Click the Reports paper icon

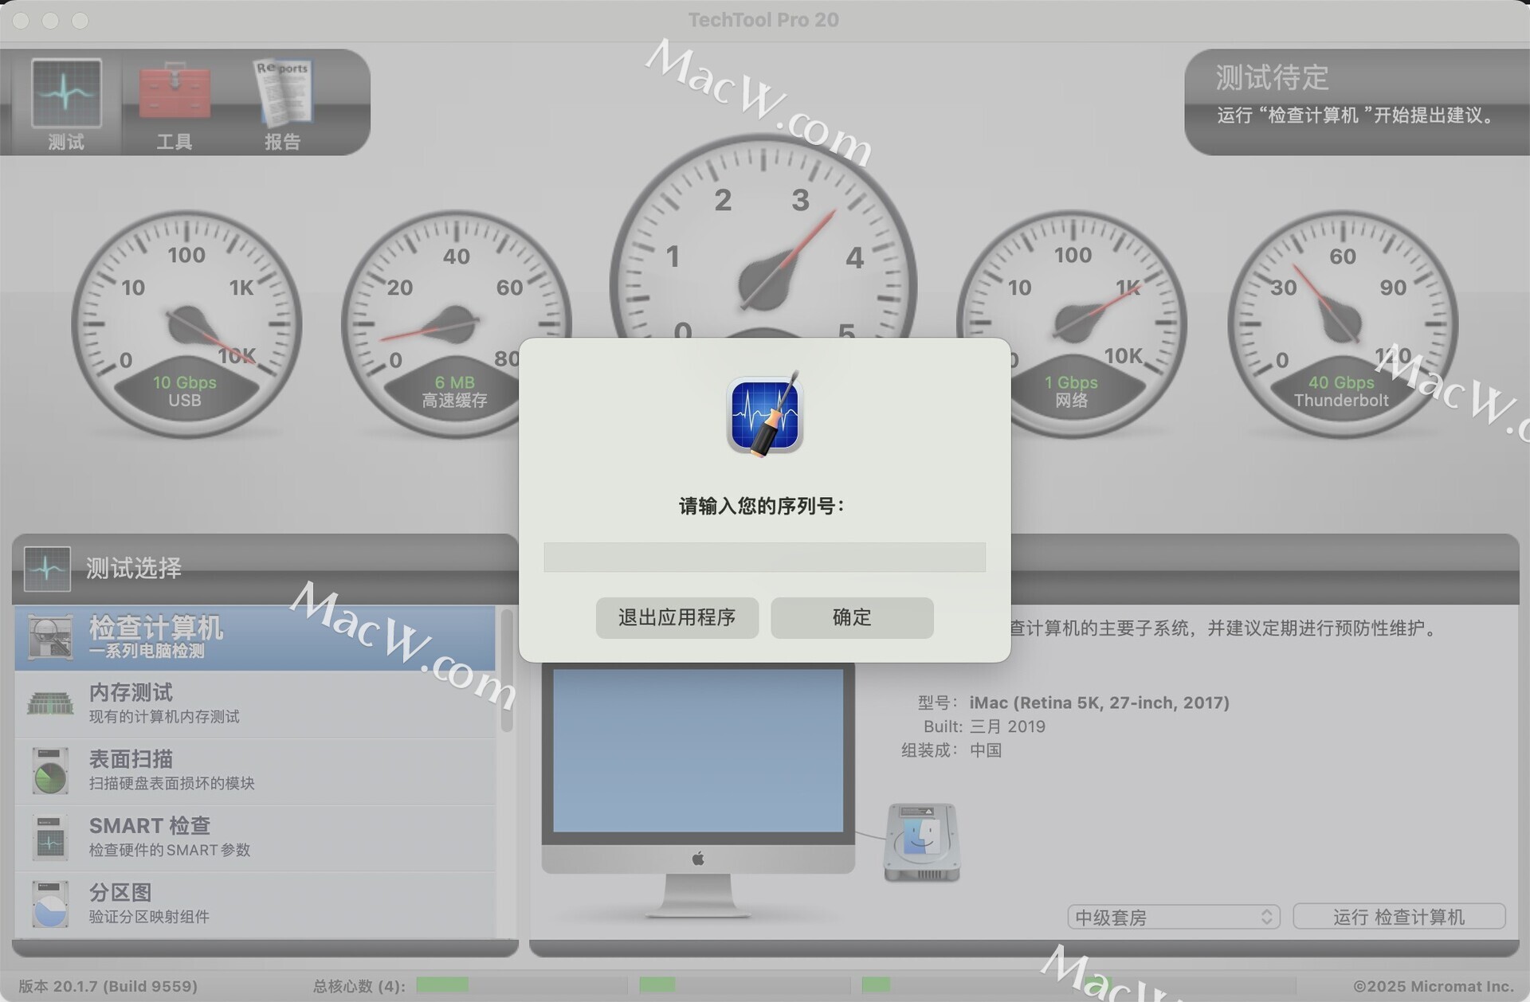coord(283,92)
